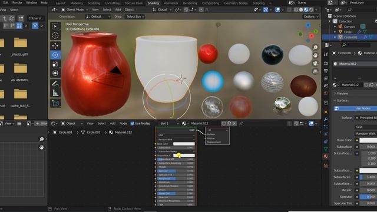Click Circle.001 breadcrumb in properties panel
The height and width of the screenshot is (212, 377).
(x=345, y=53)
